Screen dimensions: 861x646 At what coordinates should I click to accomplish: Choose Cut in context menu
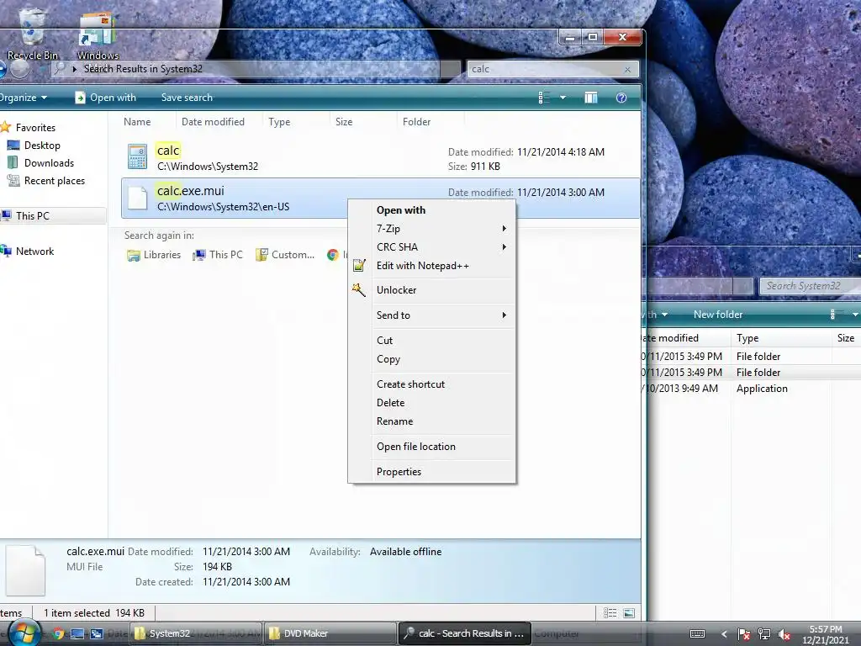[x=432, y=341]
